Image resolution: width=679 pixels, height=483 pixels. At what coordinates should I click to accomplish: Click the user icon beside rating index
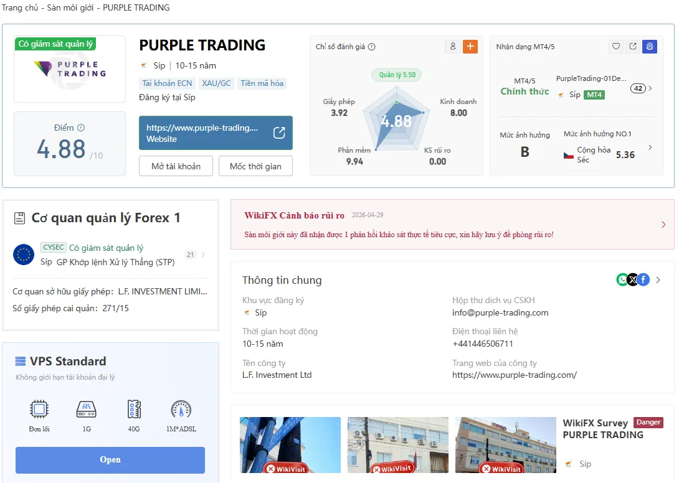(x=452, y=46)
